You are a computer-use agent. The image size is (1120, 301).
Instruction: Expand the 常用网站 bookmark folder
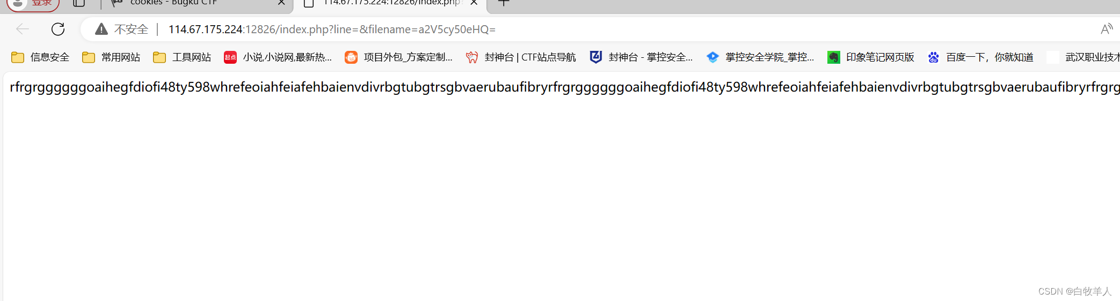pyautogui.click(x=111, y=57)
